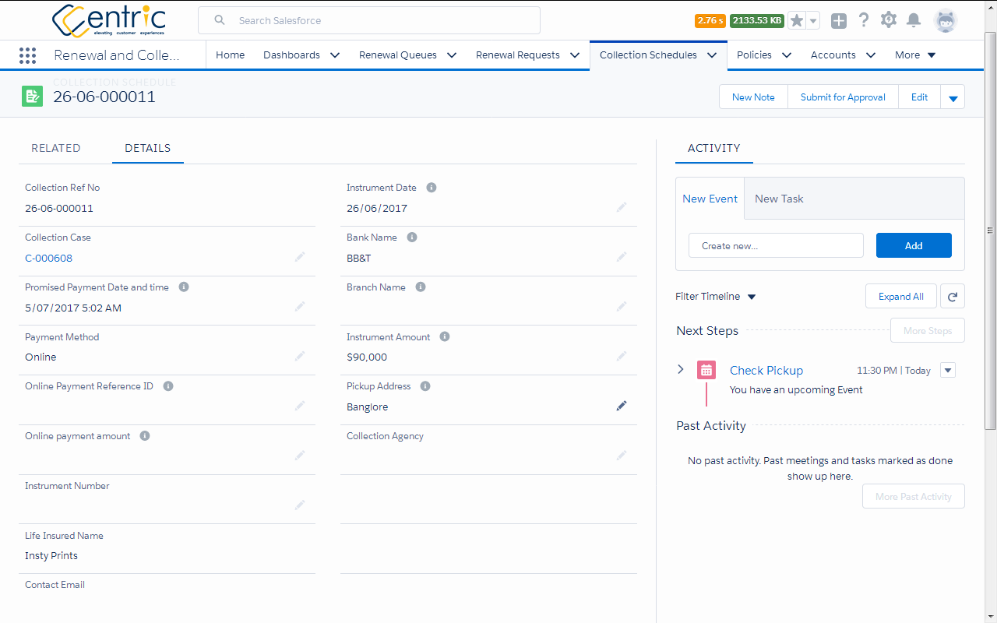The height and width of the screenshot is (623, 997).
Task: Open the Renewal Queues dropdown
Action: [x=452, y=55]
